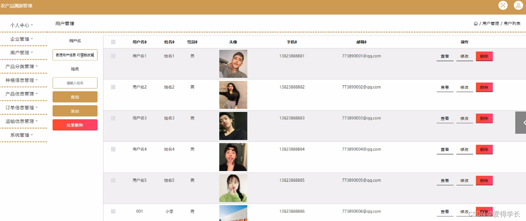
Task: Expand the 种植信息管理 menu
Action: [22, 80]
